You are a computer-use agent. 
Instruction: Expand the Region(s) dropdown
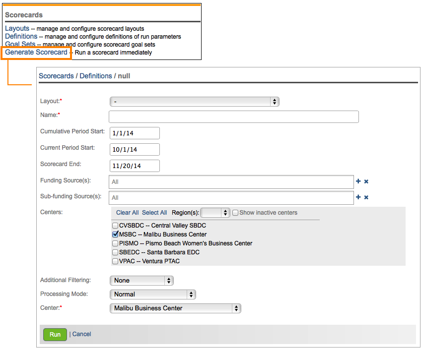point(215,213)
